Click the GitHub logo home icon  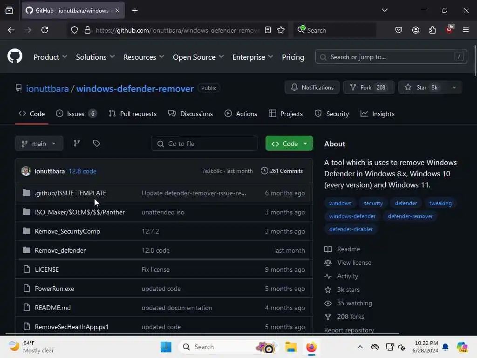click(15, 56)
